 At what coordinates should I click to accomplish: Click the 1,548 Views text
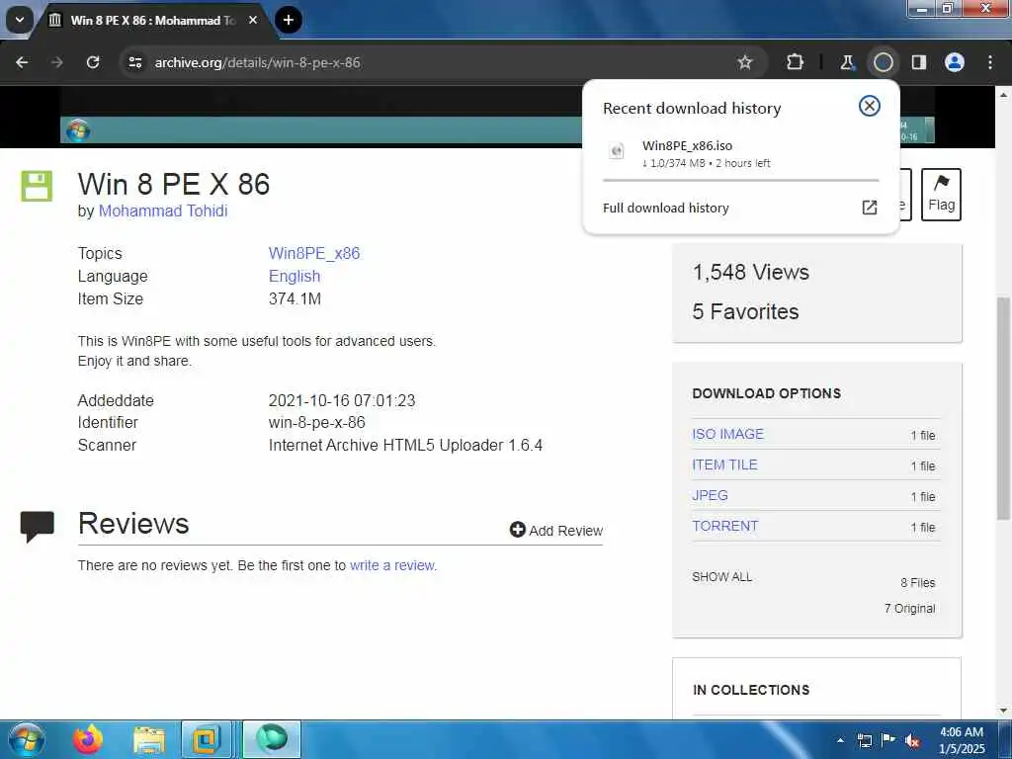(x=751, y=272)
